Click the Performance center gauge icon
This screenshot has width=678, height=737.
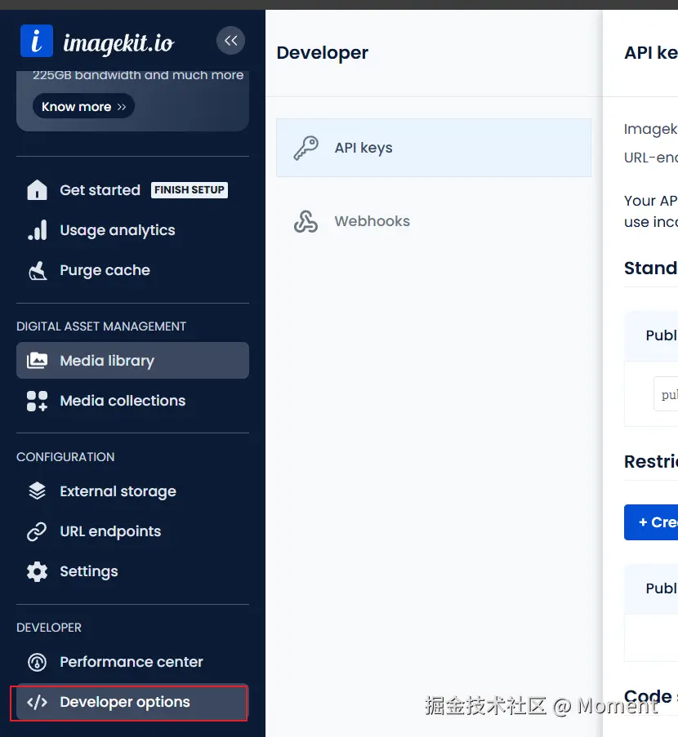(38, 662)
